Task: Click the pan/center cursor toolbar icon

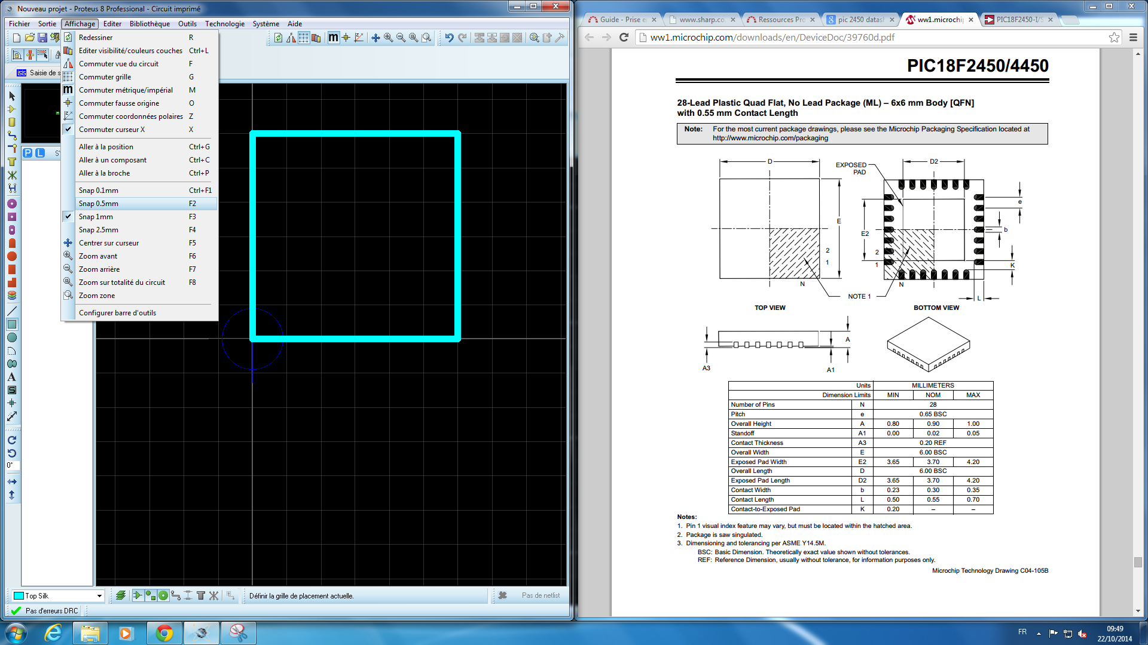Action: coord(375,38)
